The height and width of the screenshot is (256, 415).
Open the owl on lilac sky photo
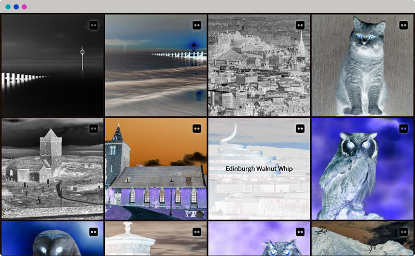259,238
